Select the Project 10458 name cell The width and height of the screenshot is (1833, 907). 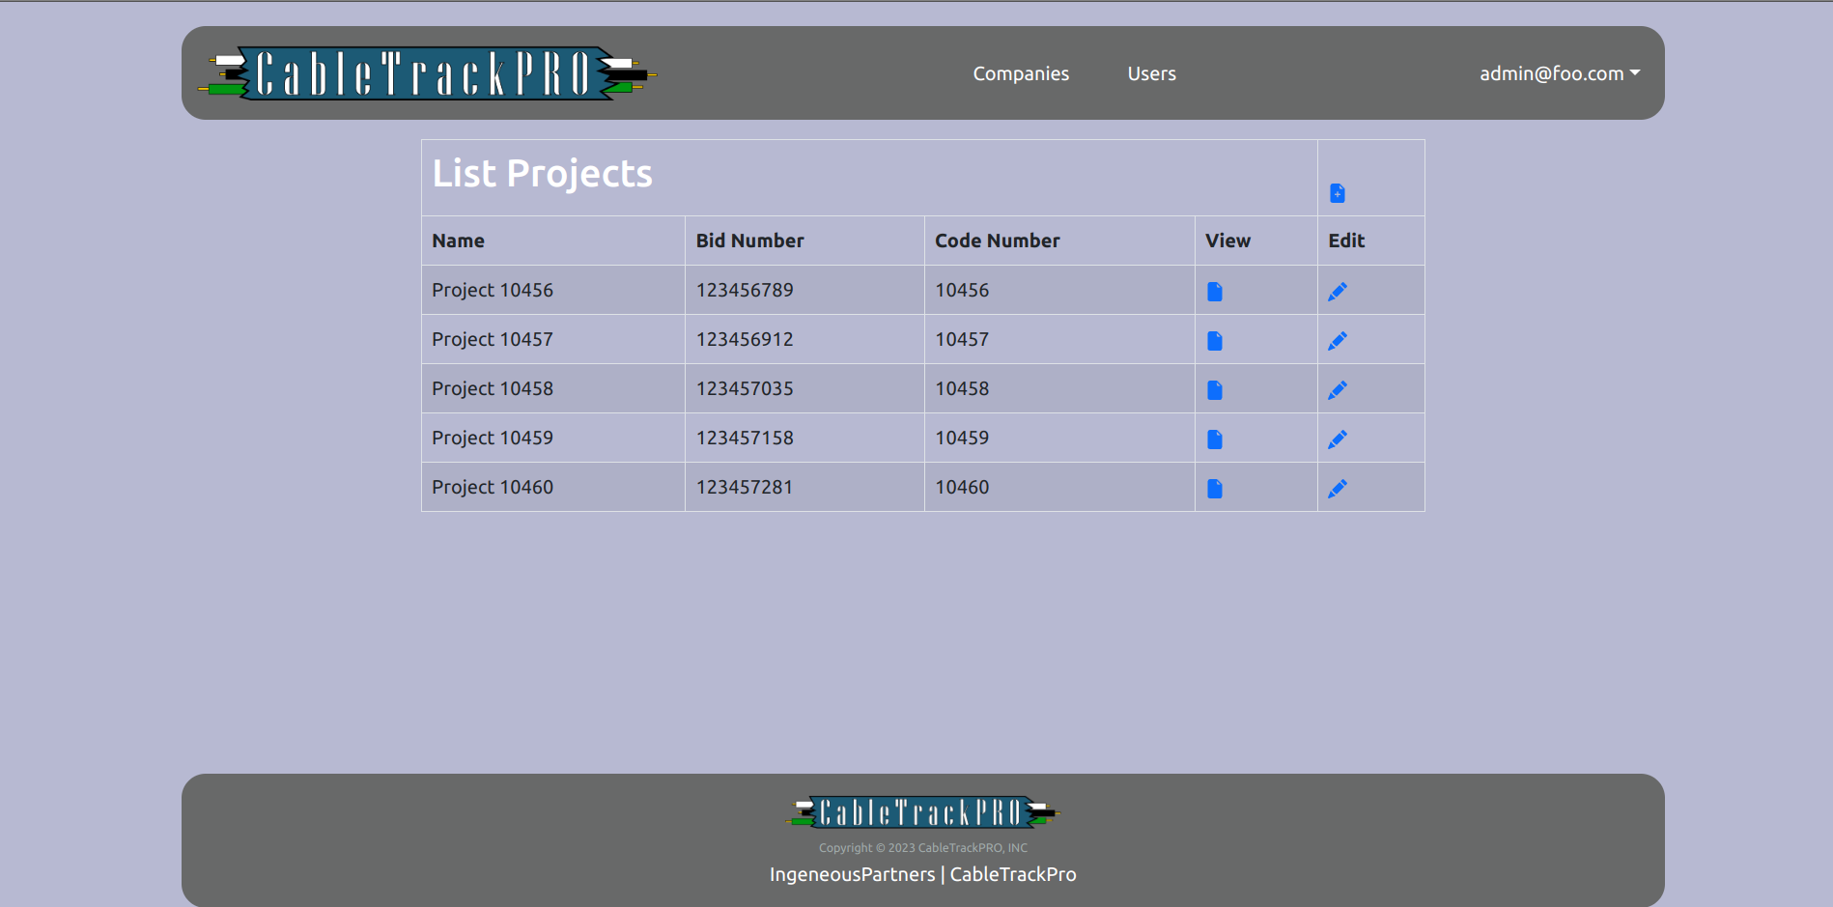click(553, 388)
